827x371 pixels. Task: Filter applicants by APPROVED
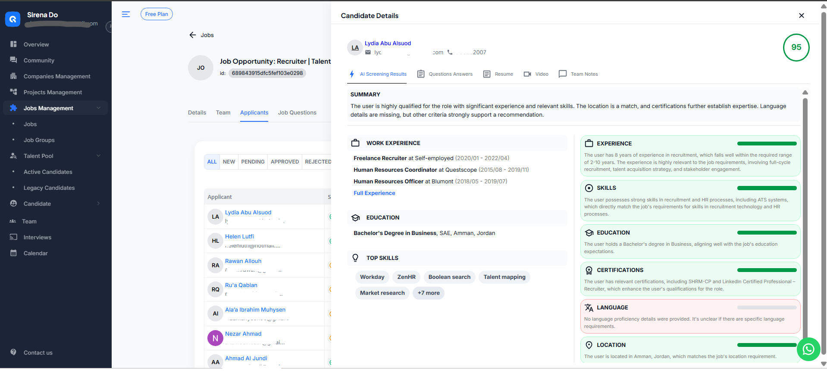pos(285,161)
